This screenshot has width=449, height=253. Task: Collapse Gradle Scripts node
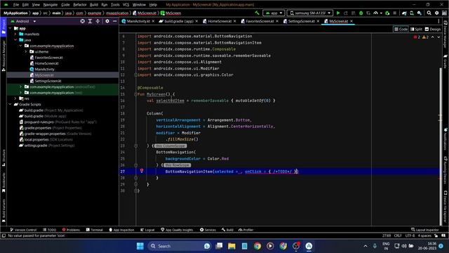(11, 105)
